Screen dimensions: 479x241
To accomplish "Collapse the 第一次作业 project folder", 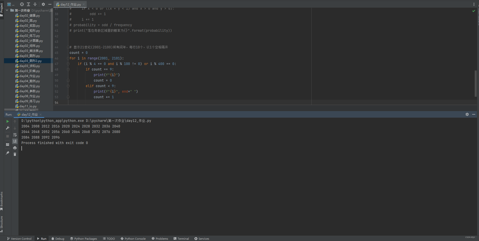I will [7, 10].
